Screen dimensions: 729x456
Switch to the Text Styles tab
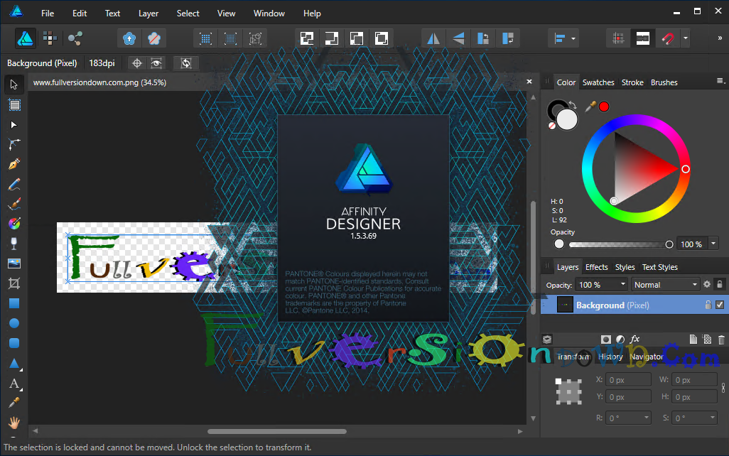pos(660,267)
